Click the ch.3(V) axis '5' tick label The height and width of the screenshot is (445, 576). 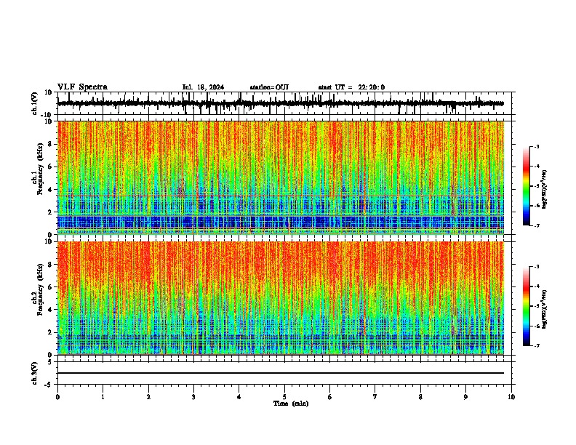tap(50, 362)
